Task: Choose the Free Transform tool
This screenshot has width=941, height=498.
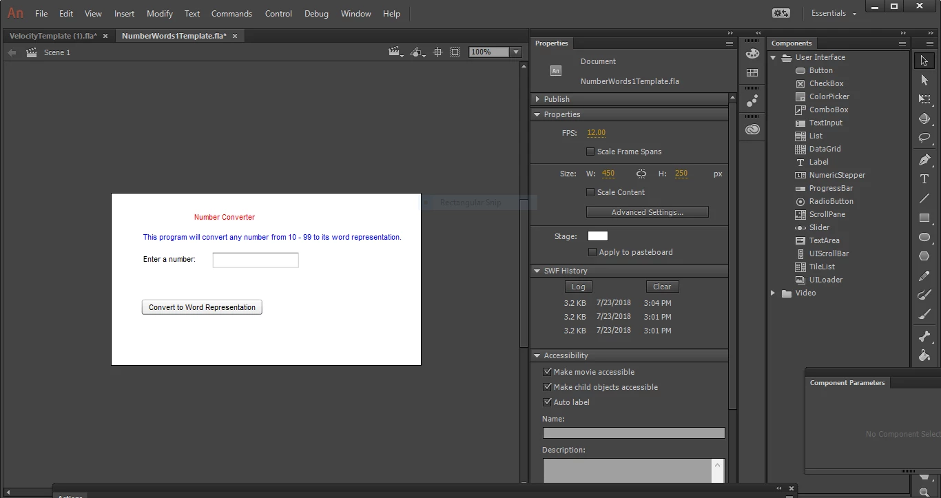Action: [x=924, y=99]
